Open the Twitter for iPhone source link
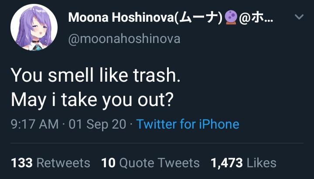This screenshot has height=179, width=314. [x=188, y=124]
